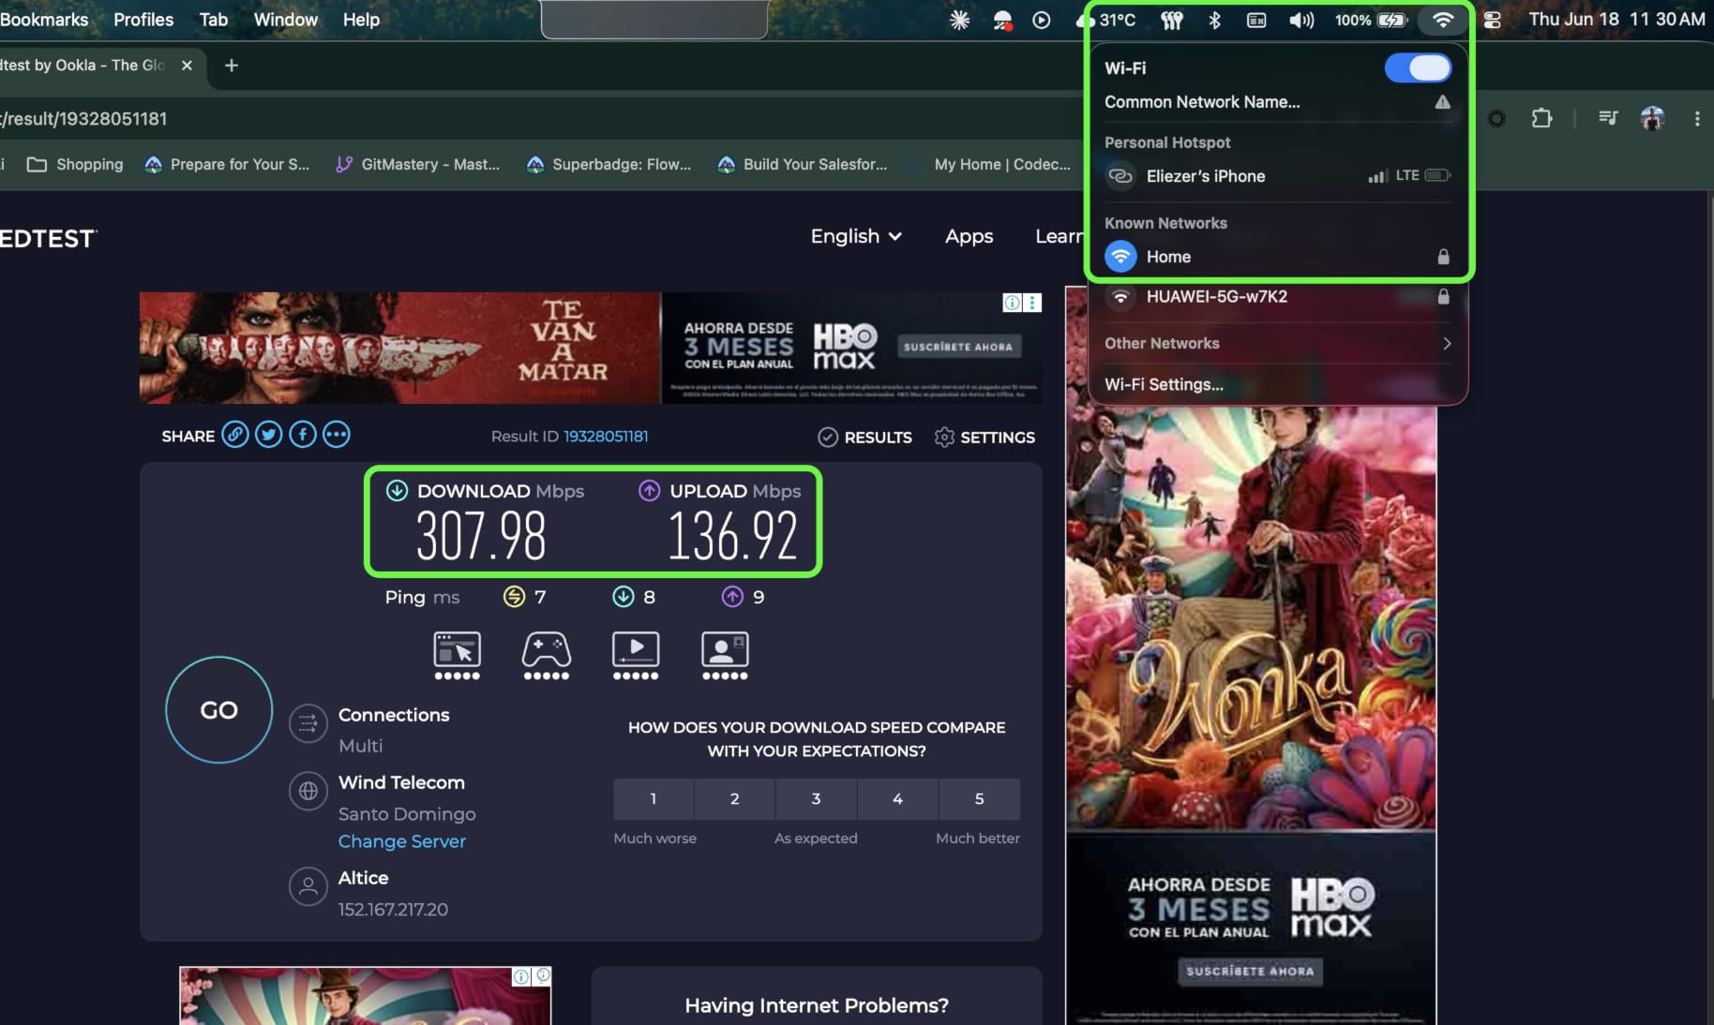This screenshot has height=1025, width=1714.
Task: Click the web browsing rating icon
Action: pos(457,655)
